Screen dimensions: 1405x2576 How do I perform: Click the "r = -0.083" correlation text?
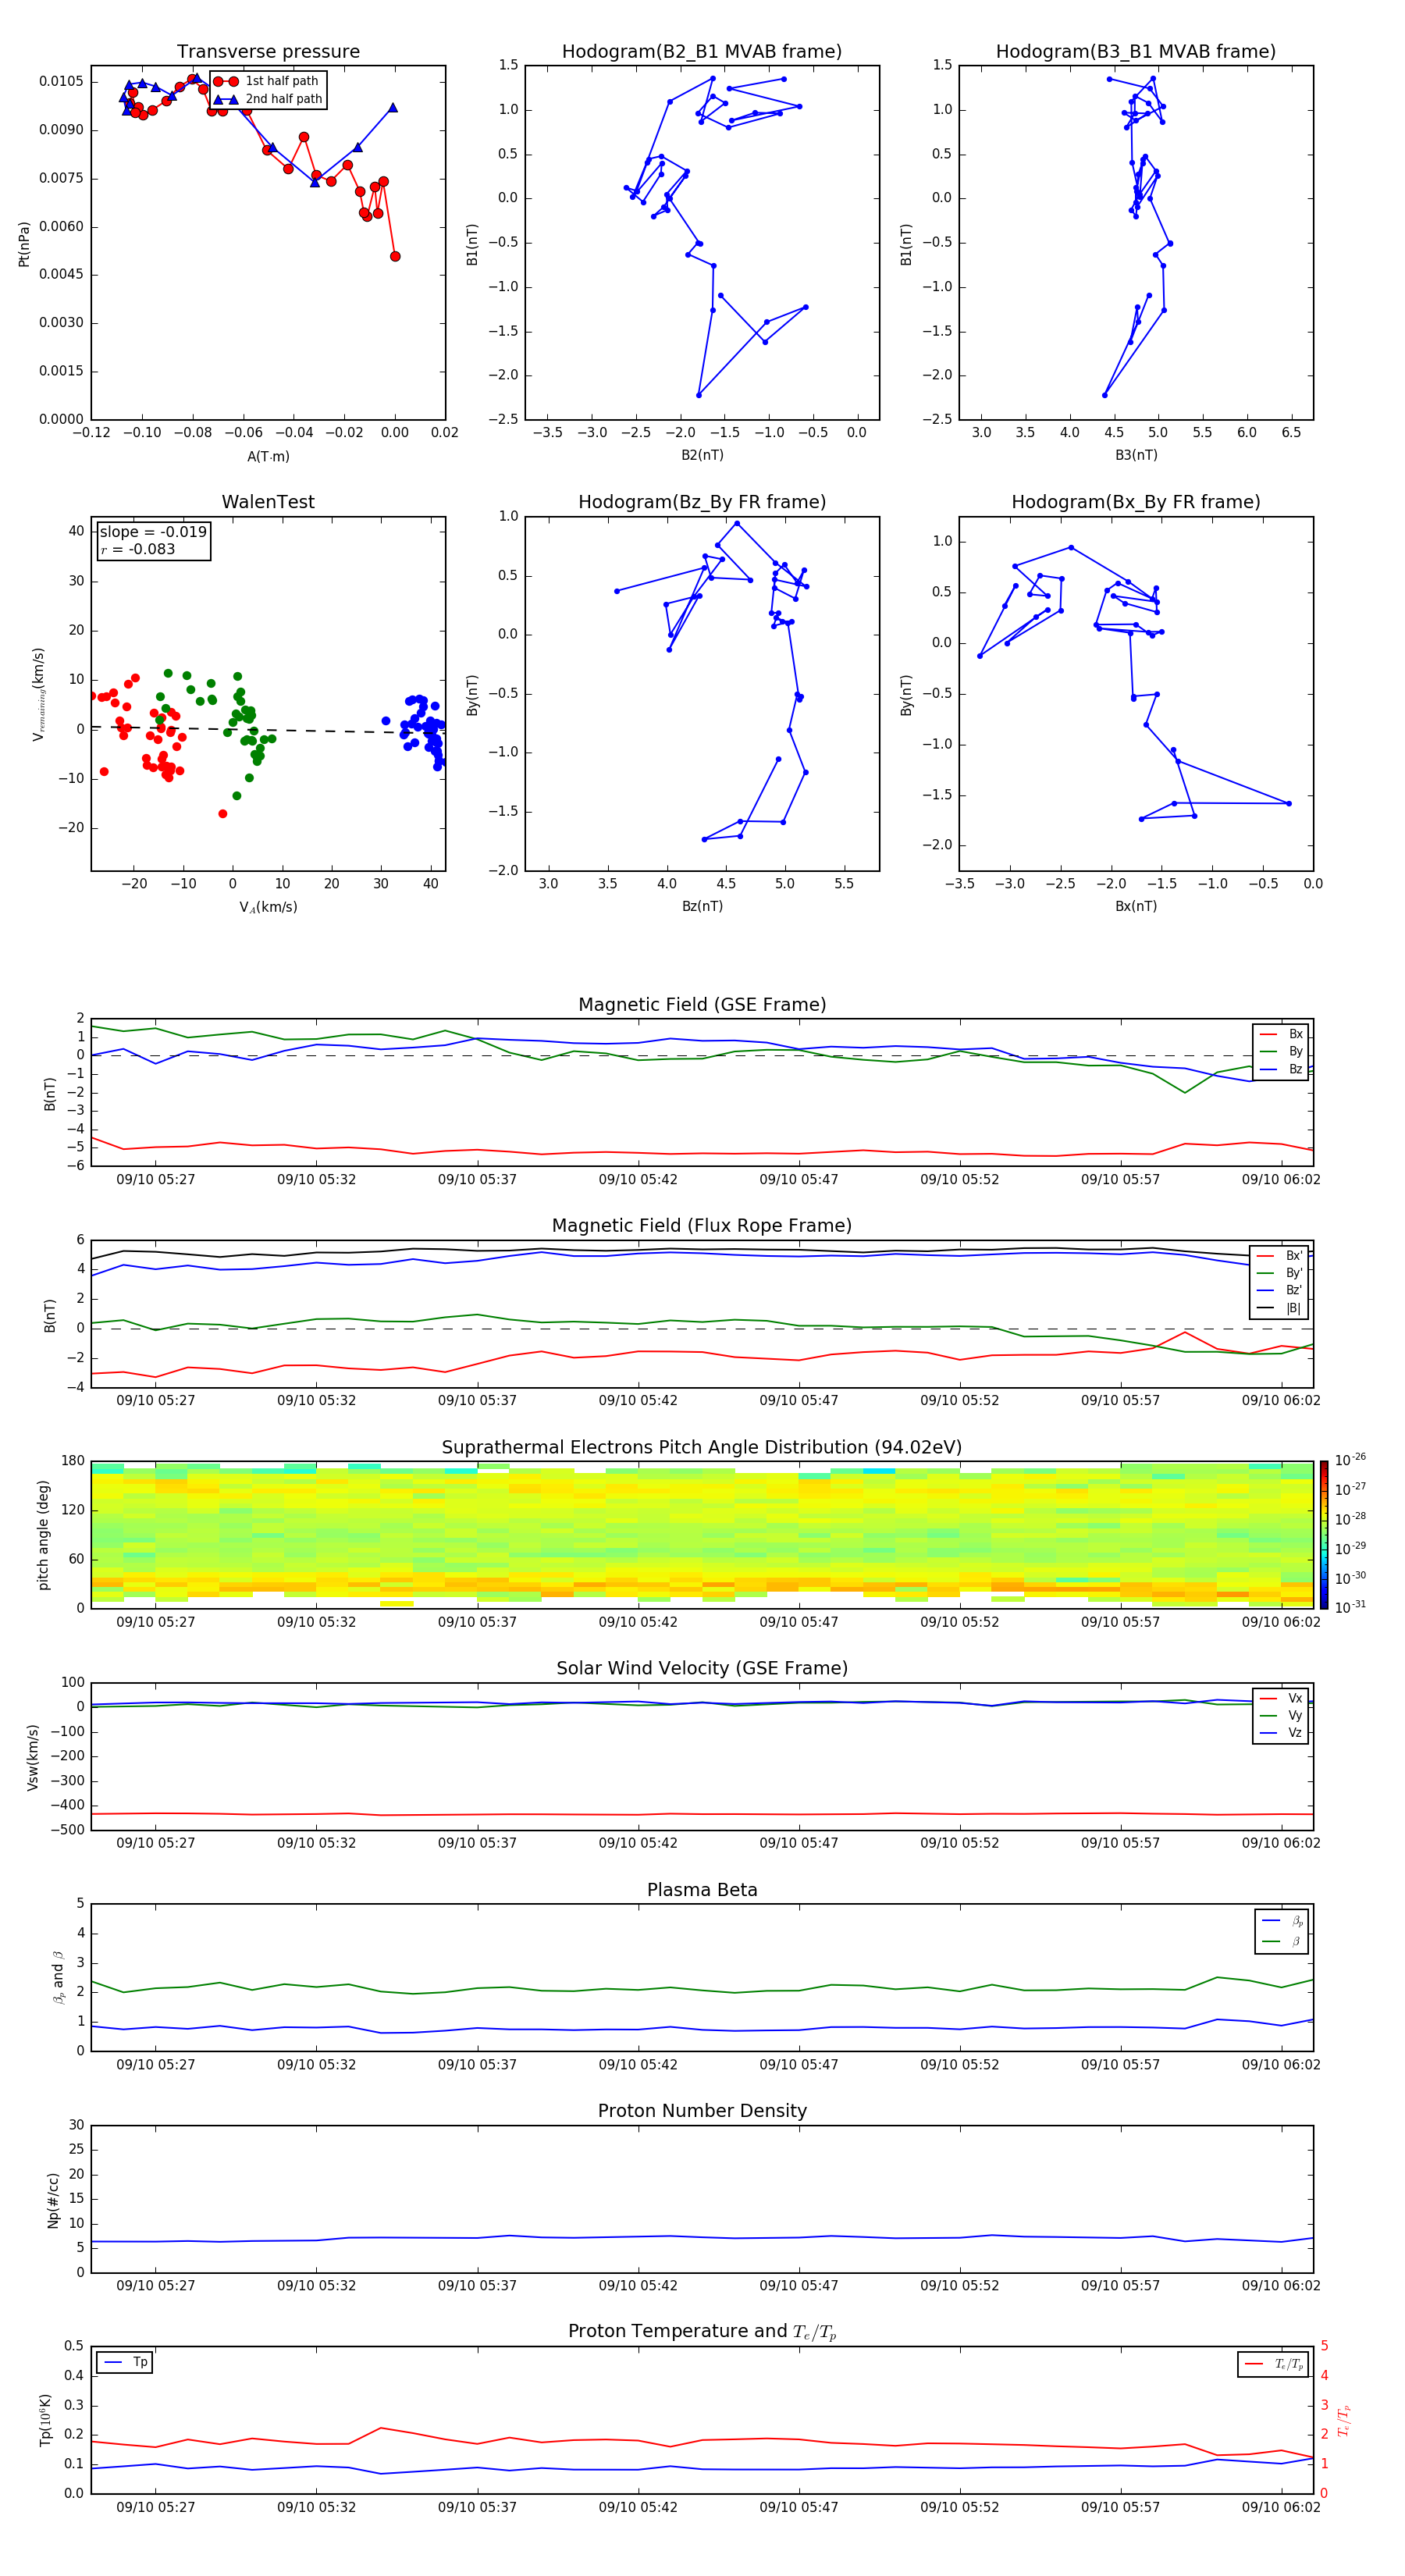coord(138,549)
